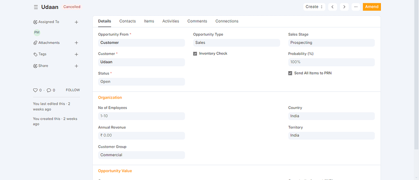Click the Attachments paperclip icon
419x180 pixels.
(x=35, y=43)
